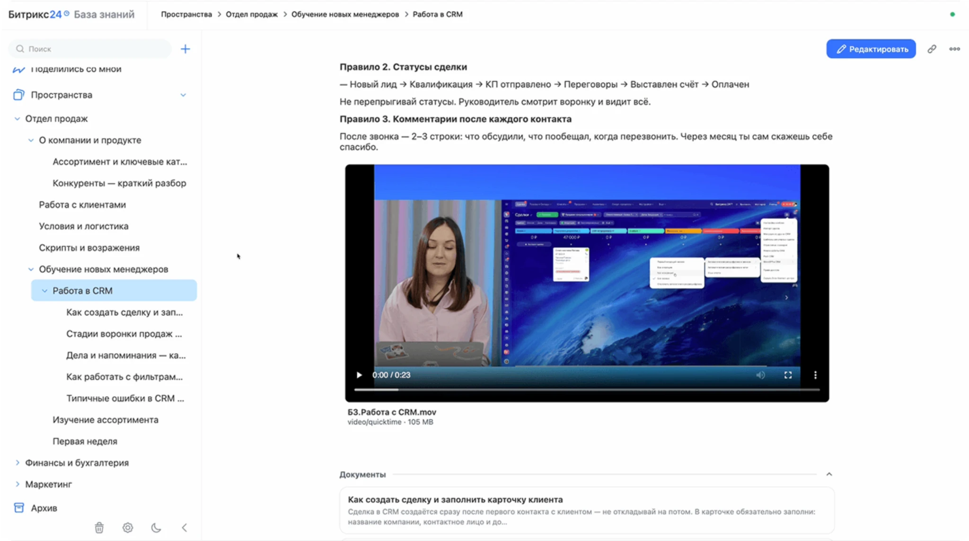The width and height of the screenshot is (969, 541).
Task: Open Стадии воронки продаж page
Action: pos(124,334)
